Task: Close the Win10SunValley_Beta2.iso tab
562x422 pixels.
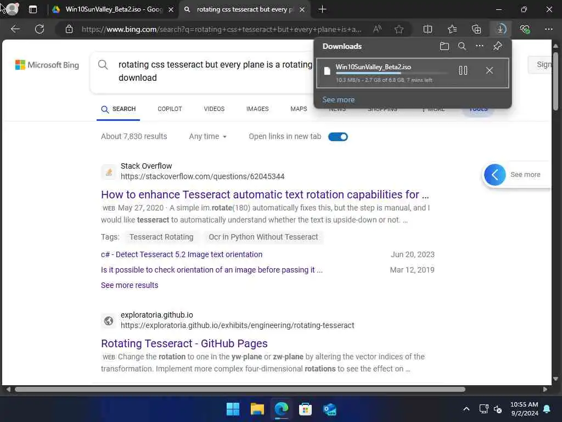Action: 171,10
